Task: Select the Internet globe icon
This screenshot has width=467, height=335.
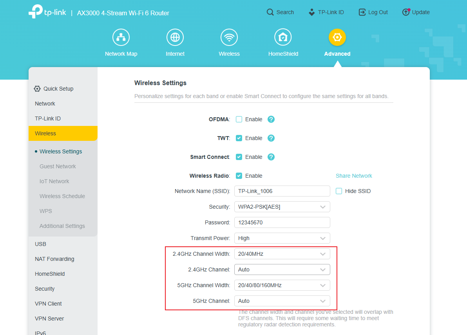Action: pos(175,37)
